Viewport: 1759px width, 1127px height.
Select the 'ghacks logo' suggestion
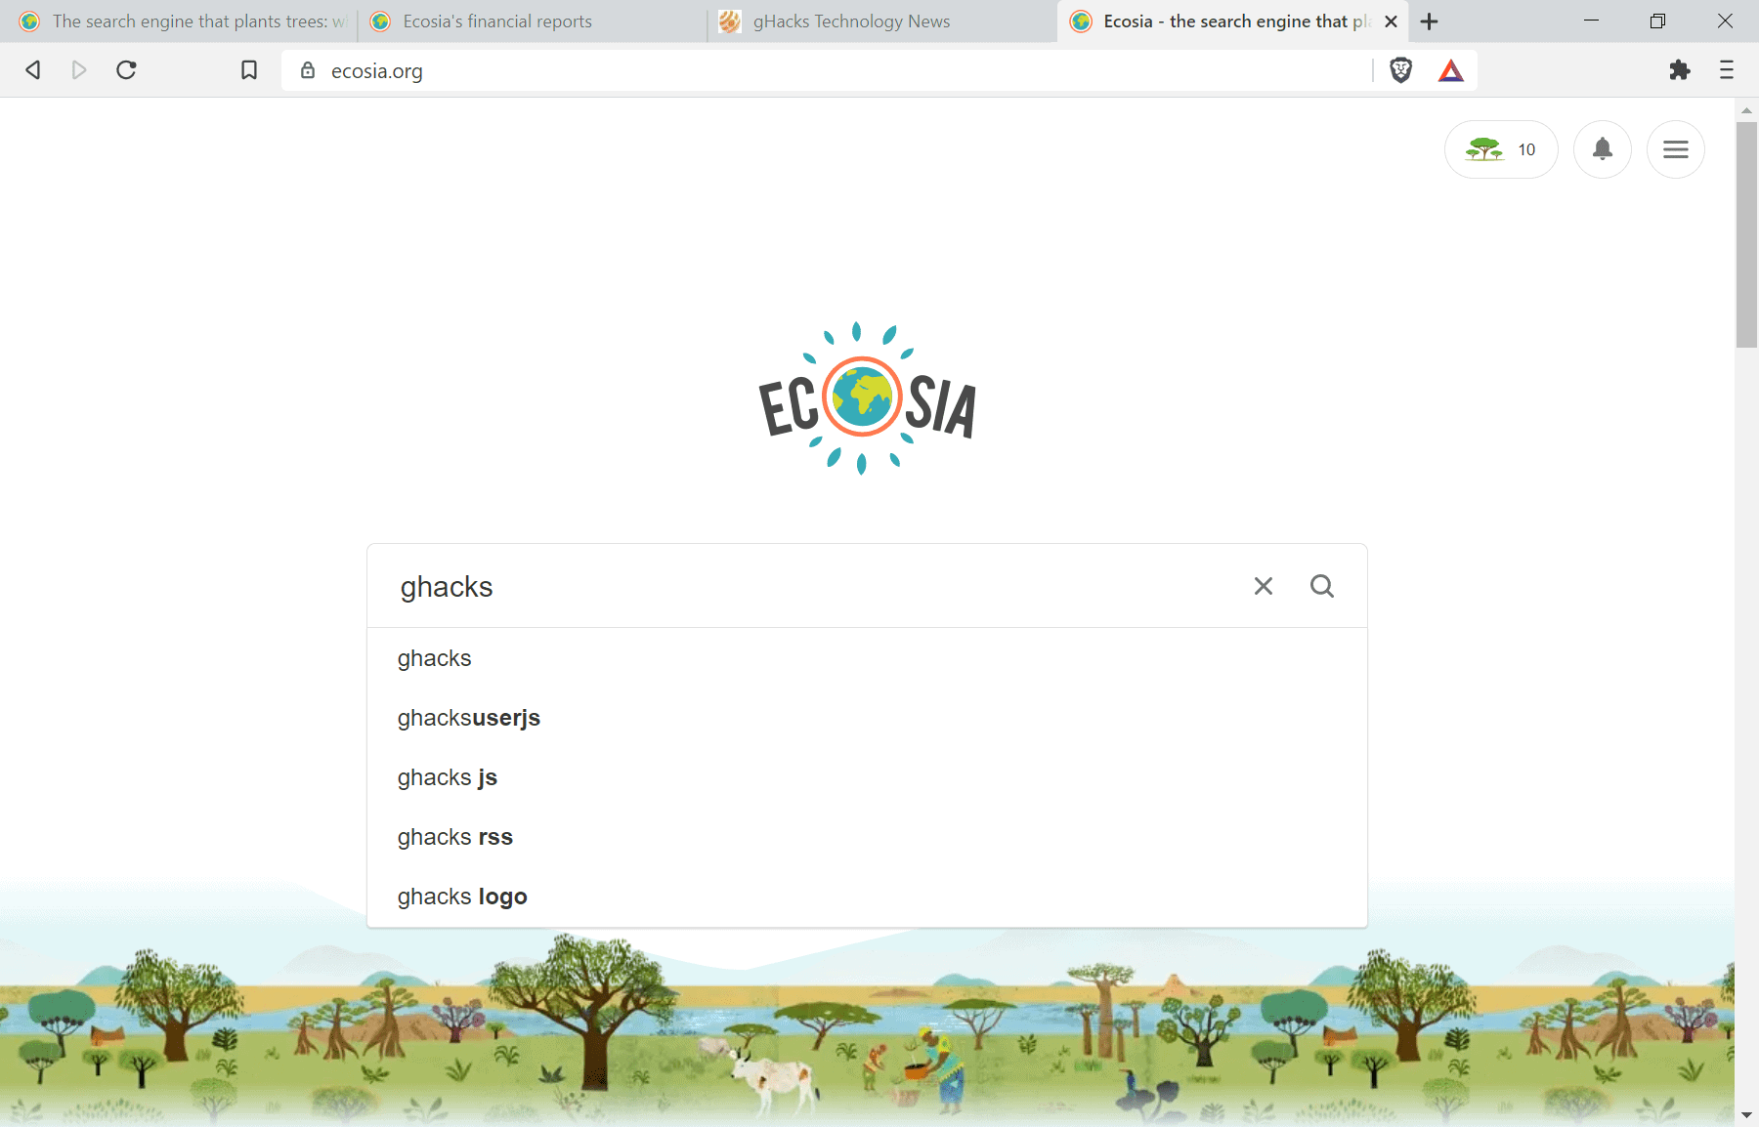pyautogui.click(x=867, y=897)
